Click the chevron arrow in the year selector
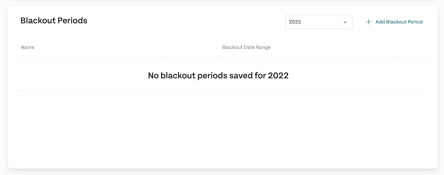 pos(345,22)
